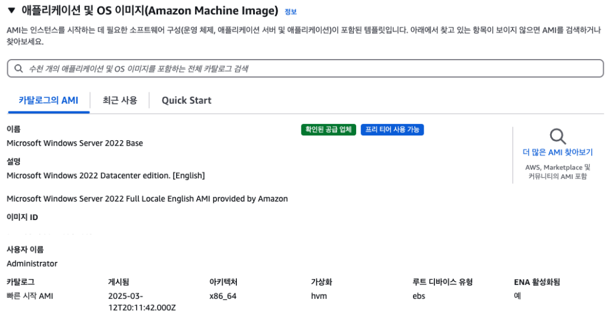Click the ebs root device type value
This screenshot has width=611, height=322.
pyautogui.click(x=419, y=296)
